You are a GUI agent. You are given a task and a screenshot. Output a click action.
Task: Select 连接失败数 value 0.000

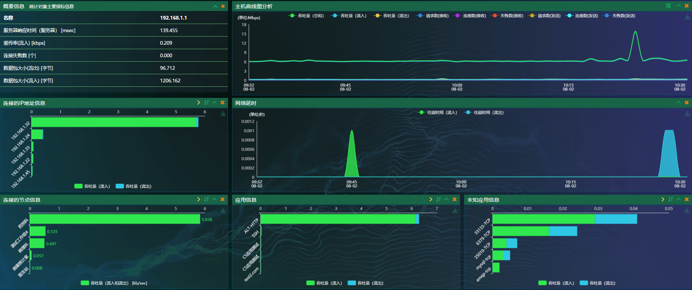pyautogui.click(x=166, y=55)
